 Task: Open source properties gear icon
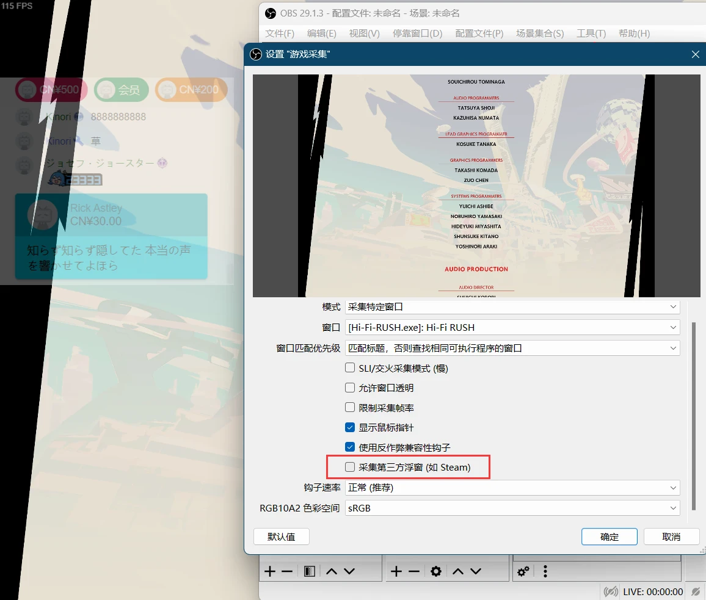(436, 572)
